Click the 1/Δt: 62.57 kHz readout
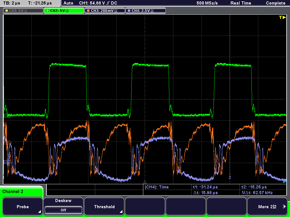This screenshot has width=290, height=217. [257, 193]
